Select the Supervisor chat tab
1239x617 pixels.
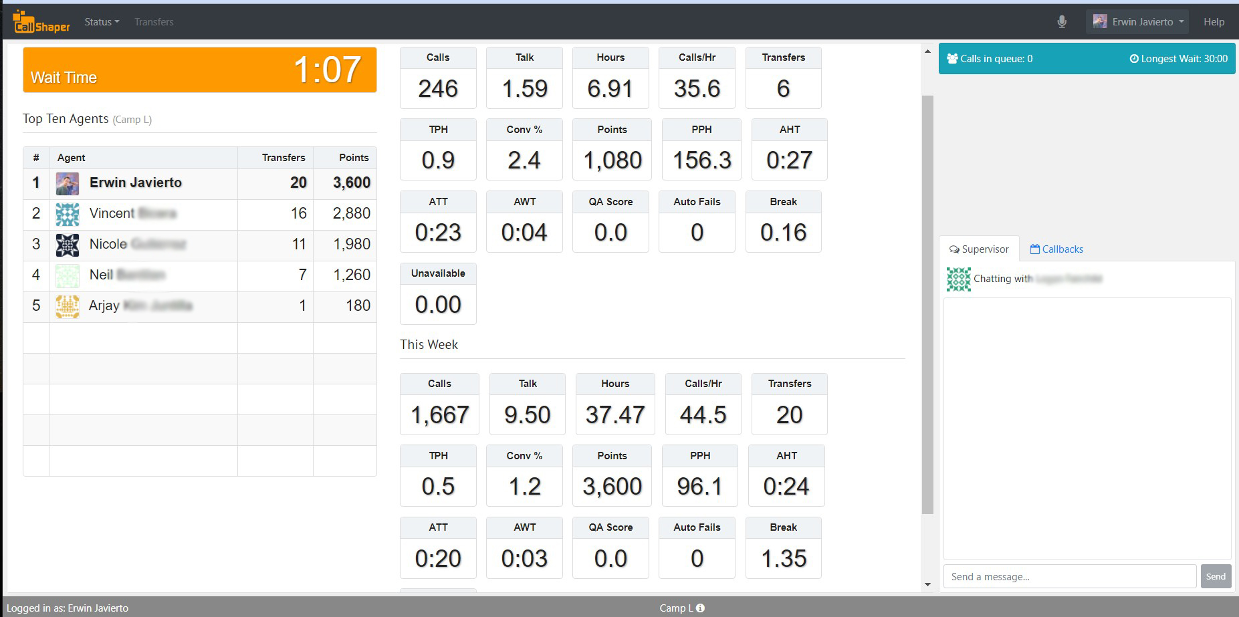[979, 249]
